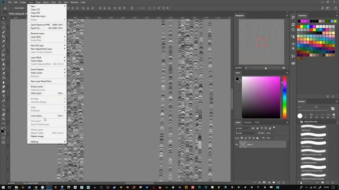Toggle Layer 1 visibility eye
Viewport: 339px width, 190px height.
click(237, 145)
